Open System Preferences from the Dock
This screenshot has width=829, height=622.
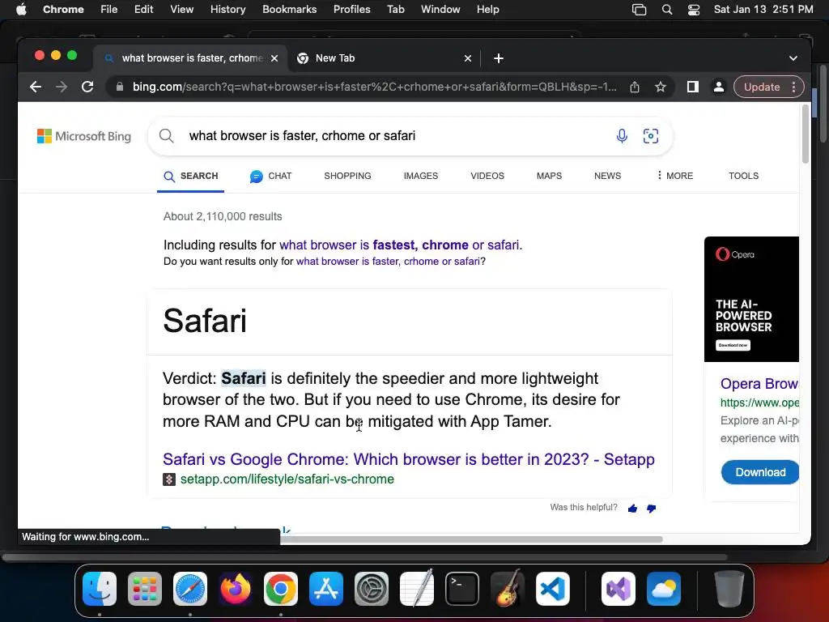[x=371, y=589]
